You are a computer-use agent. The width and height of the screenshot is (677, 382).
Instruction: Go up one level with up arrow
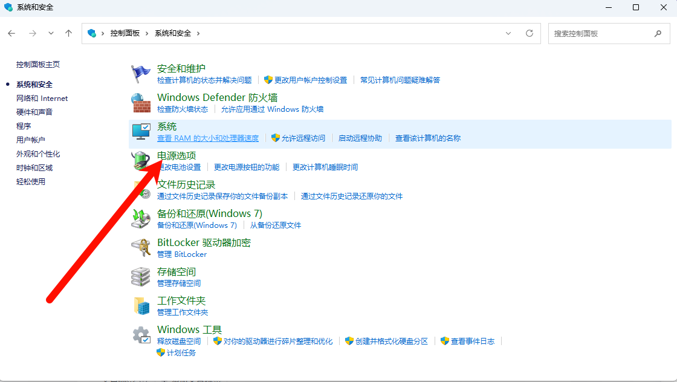tap(69, 33)
